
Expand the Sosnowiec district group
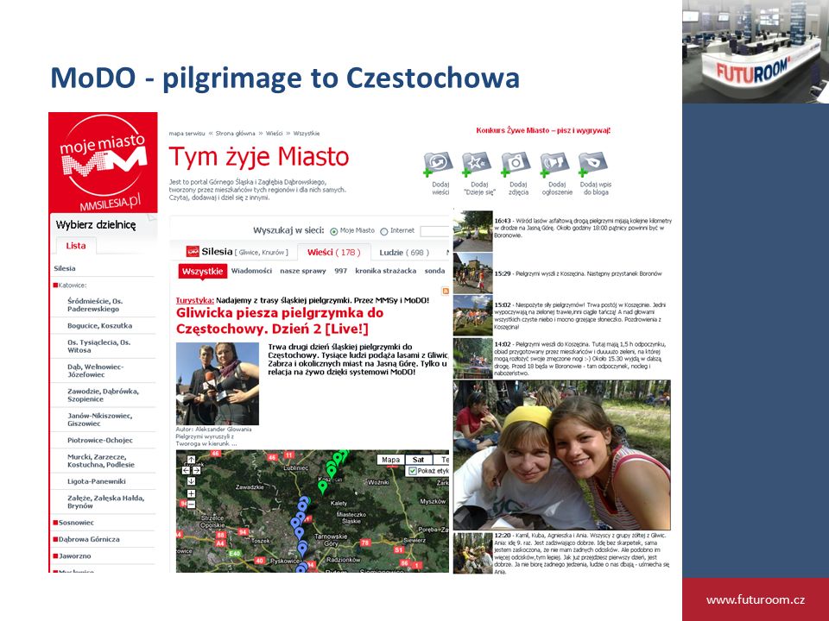[73, 523]
